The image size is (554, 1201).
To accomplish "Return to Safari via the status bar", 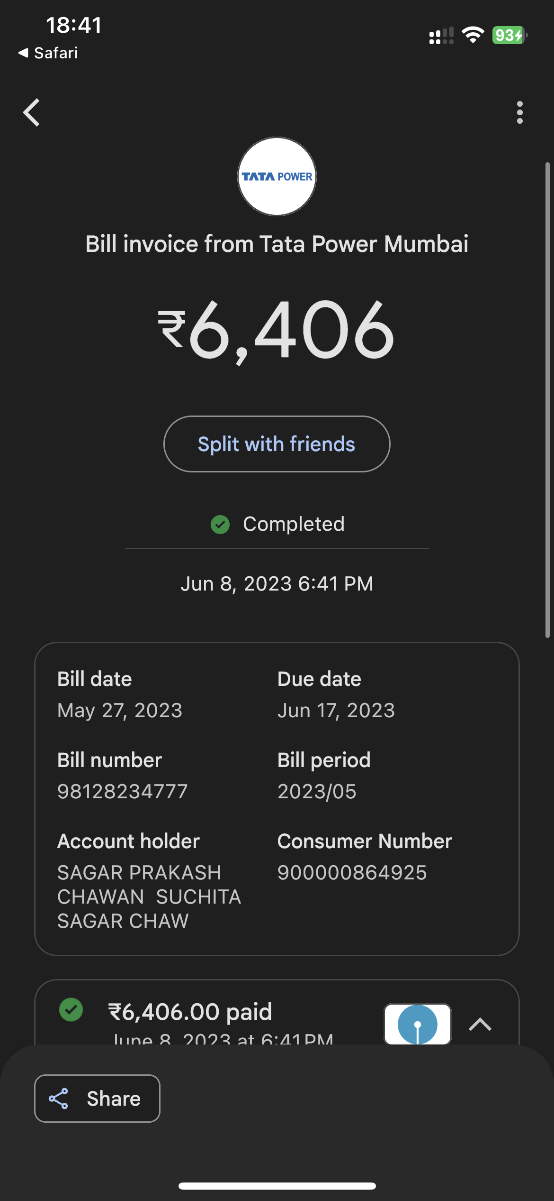I will 48,53.
